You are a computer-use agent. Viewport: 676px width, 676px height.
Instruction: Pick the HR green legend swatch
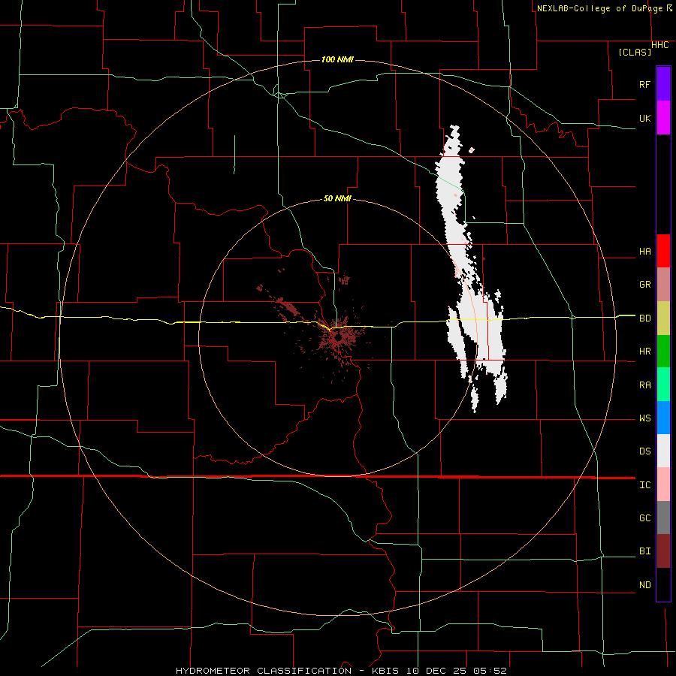tap(663, 351)
